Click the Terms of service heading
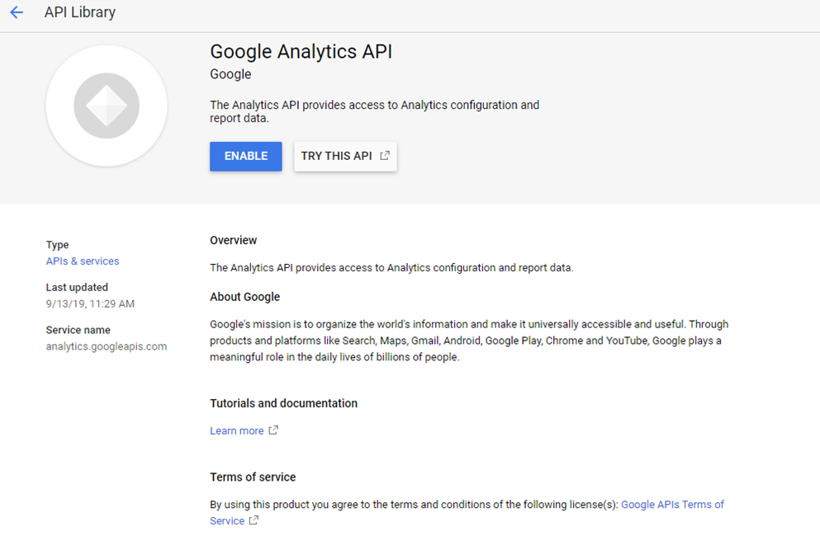820x536 pixels. point(253,477)
